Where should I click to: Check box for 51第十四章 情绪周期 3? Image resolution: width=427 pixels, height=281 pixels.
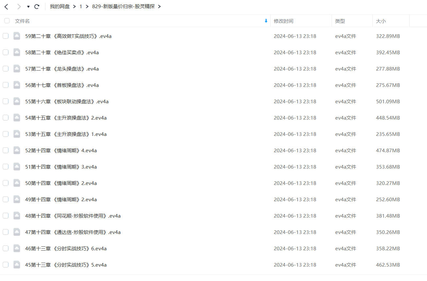pos(6,167)
